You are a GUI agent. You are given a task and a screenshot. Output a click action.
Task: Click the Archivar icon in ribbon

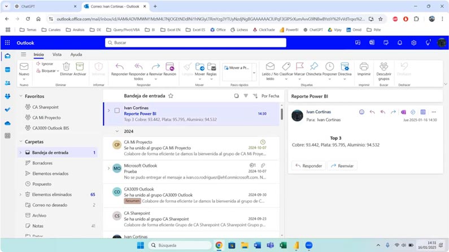(80, 67)
